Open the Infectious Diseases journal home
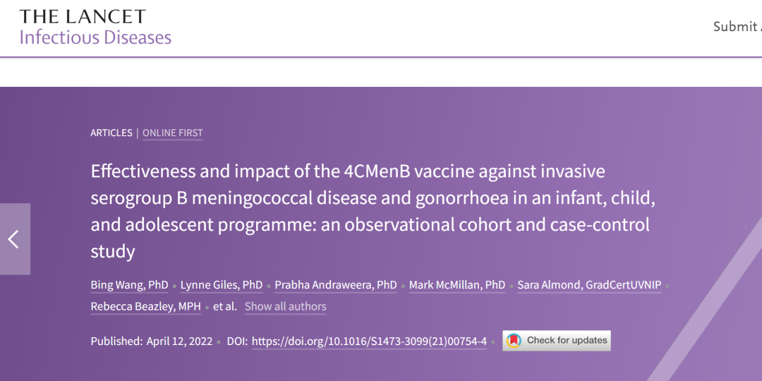This screenshot has width=762, height=381. coord(95,37)
